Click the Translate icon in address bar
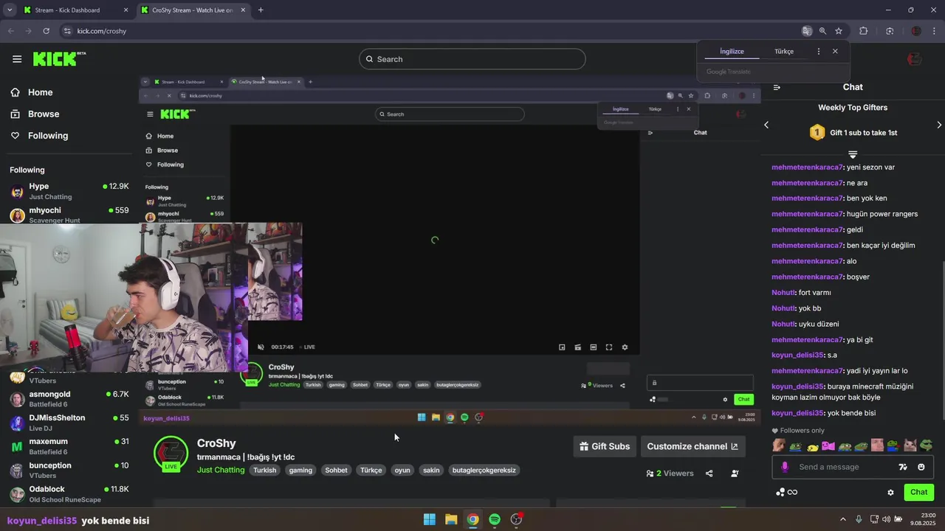This screenshot has width=945, height=531. [x=807, y=31]
